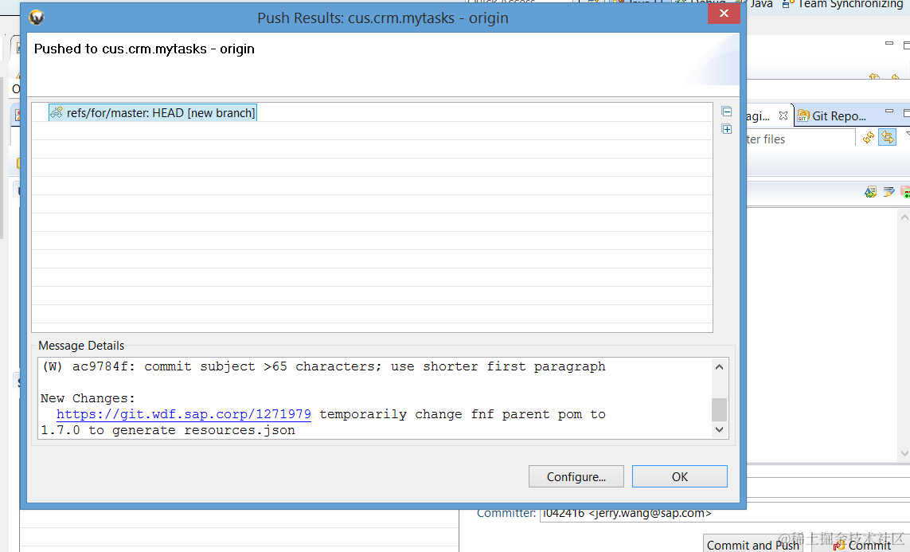Viewport: 910px width, 552px height.
Task: Toggle Amend previous commit icon
Action: click(x=870, y=191)
